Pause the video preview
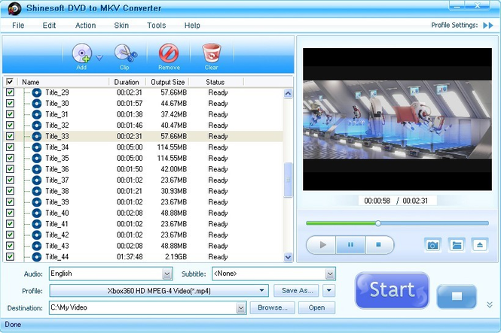The image size is (501, 333). tap(350, 245)
